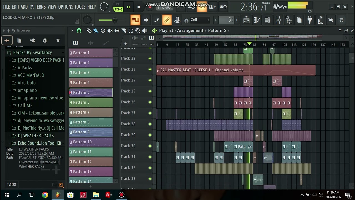Screen dimensions: 355x200
Task: Open the PATTERNS menu
Action: point(37,7)
